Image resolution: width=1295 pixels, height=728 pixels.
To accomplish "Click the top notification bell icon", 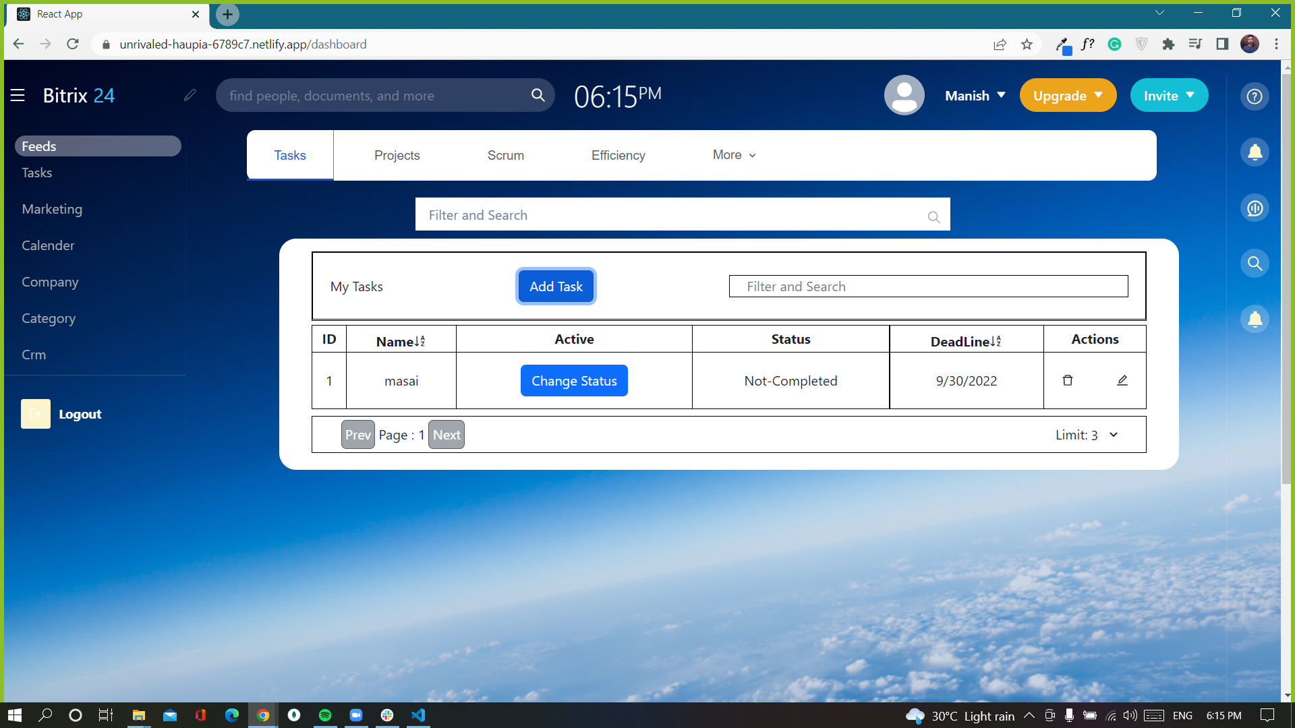I will [x=1255, y=152].
